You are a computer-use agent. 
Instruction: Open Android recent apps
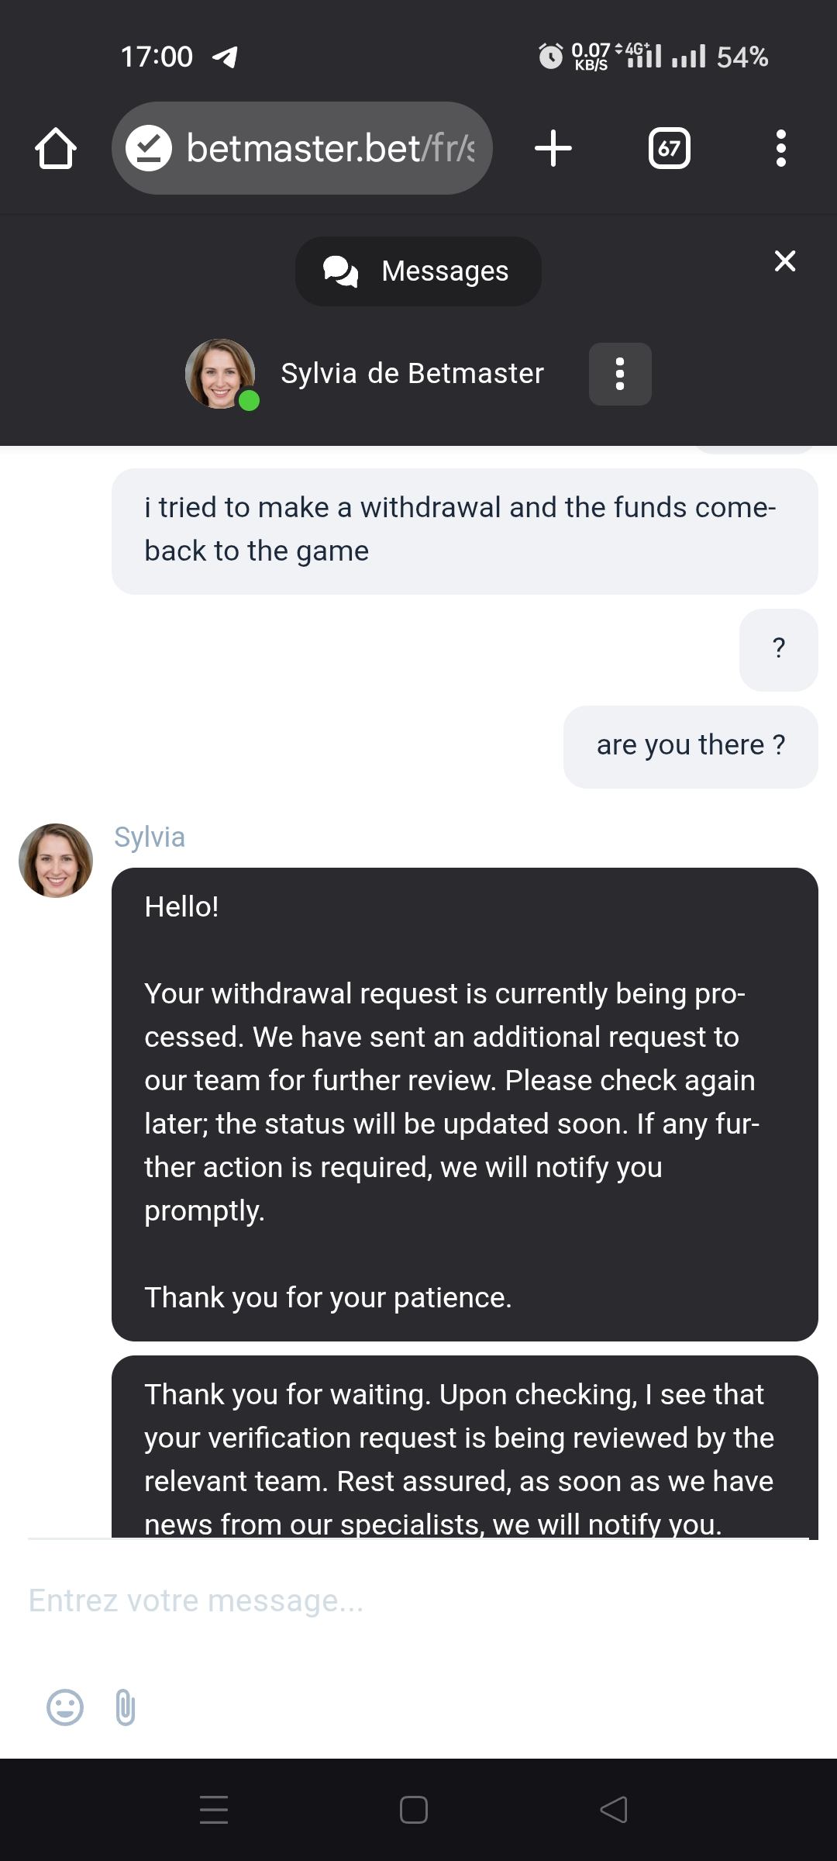pos(214,1810)
